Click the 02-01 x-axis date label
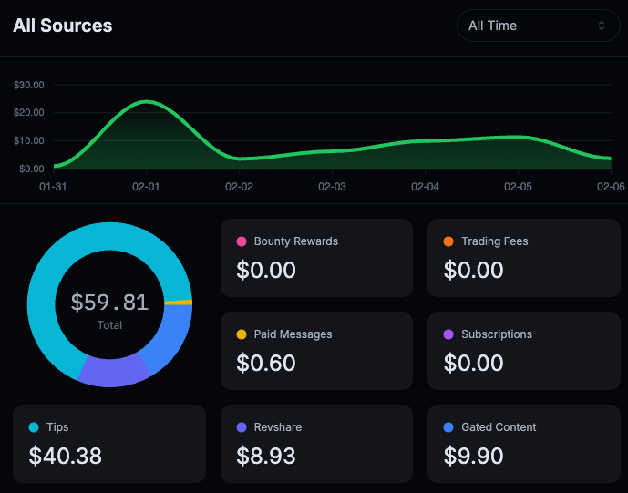Image resolution: width=628 pixels, height=493 pixels. [x=146, y=187]
